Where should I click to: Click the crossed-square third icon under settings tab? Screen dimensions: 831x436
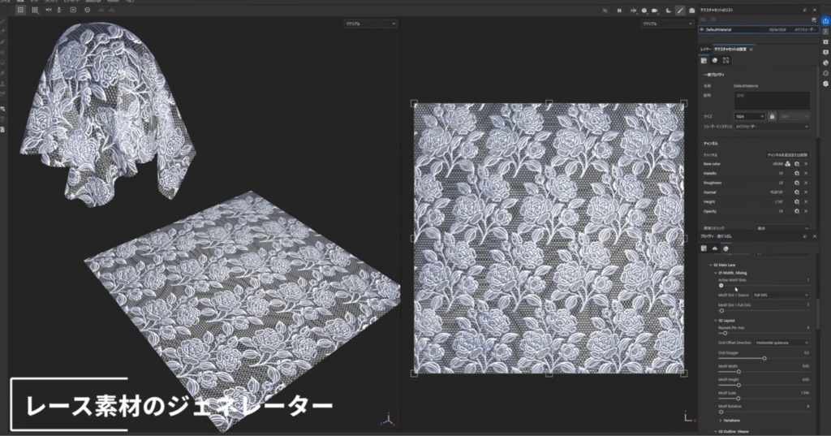tap(726, 60)
